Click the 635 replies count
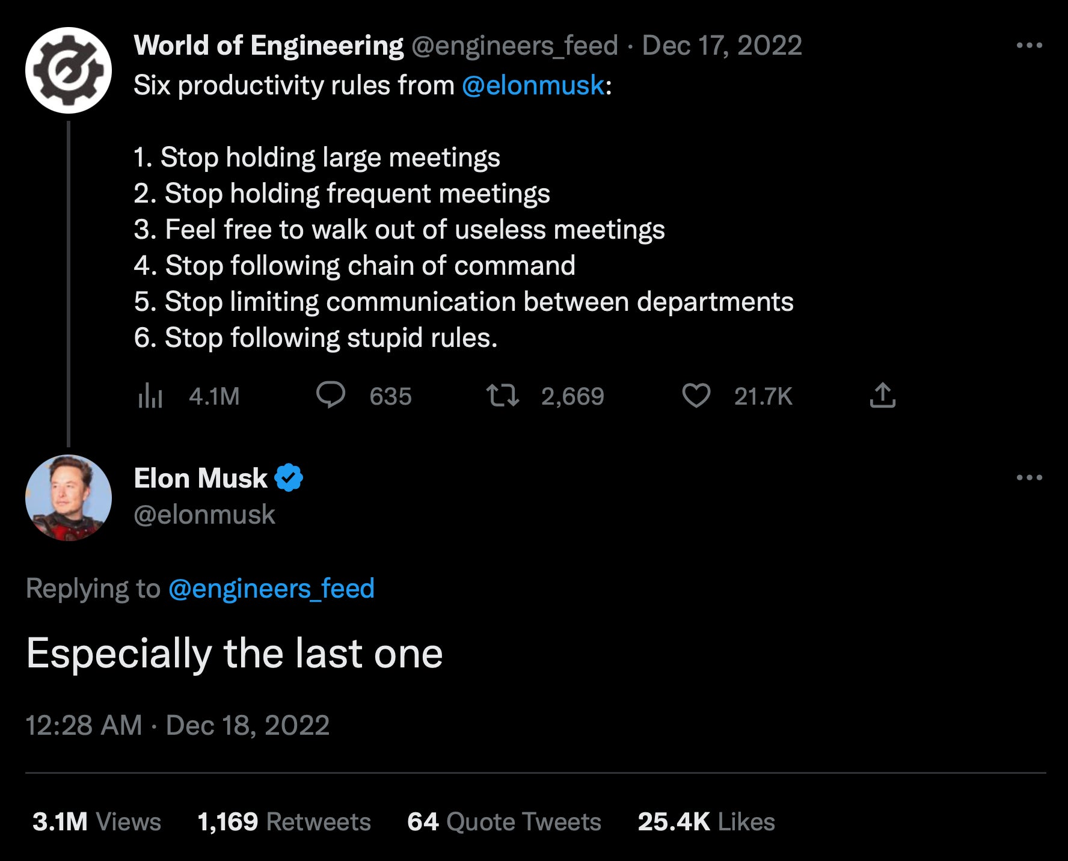Screen dimensions: 1068x861 pos(391,396)
